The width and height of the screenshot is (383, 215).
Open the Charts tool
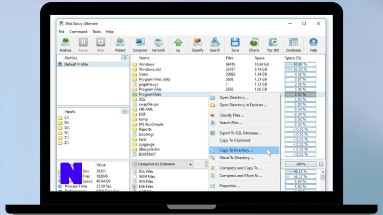point(254,45)
